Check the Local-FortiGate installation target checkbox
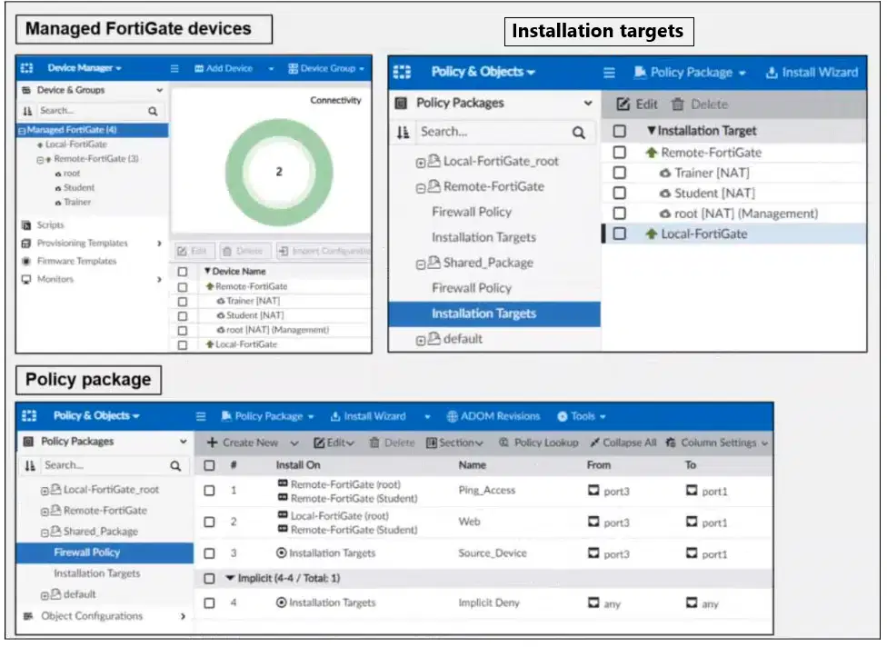 [620, 234]
